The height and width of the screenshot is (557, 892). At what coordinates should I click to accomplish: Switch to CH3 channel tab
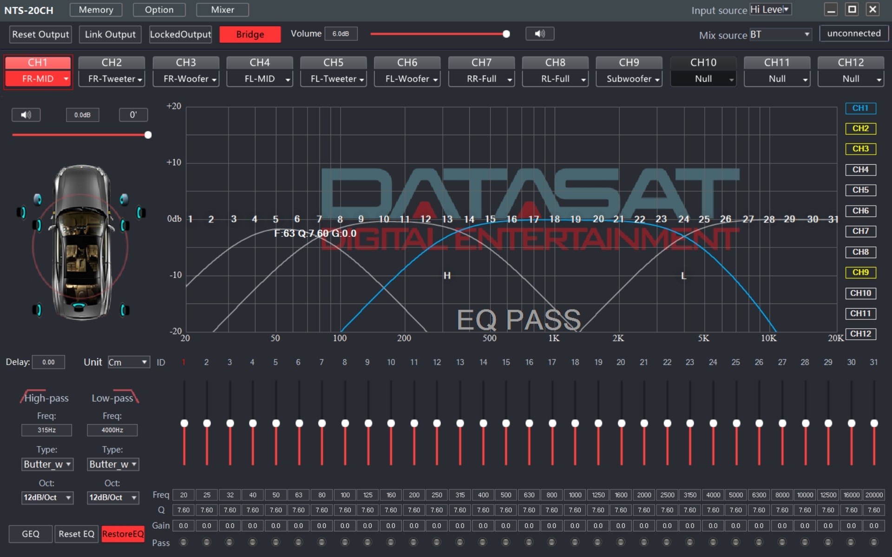[186, 63]
